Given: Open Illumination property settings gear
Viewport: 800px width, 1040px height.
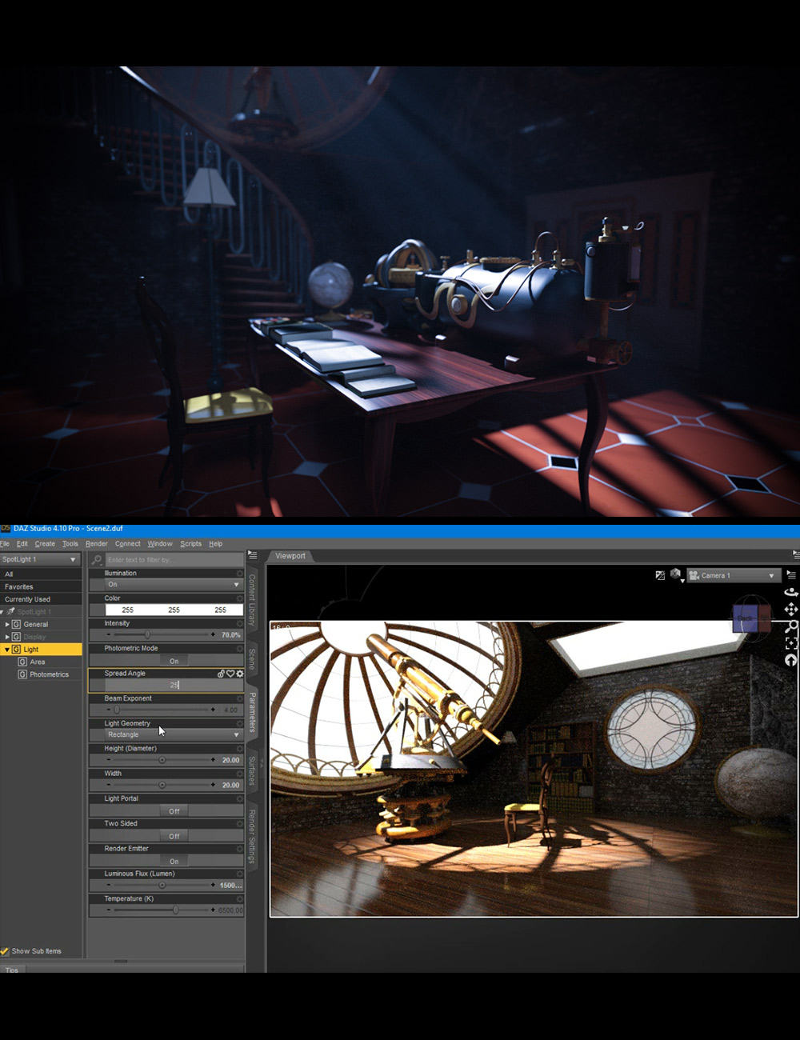Looking at the screenshot, I should 239,574.
